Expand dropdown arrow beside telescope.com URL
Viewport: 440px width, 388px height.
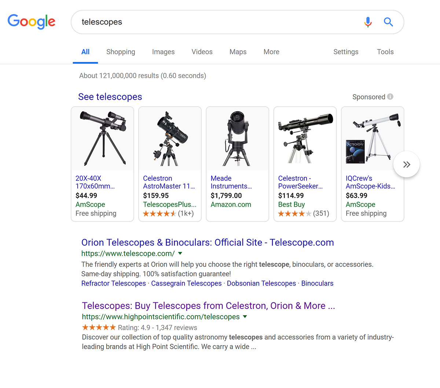click(x=180, y=253)
